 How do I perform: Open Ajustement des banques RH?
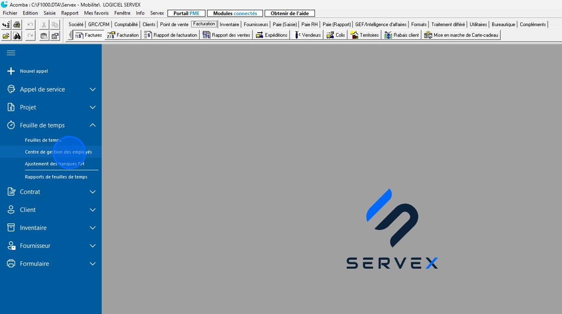(55, 164)
